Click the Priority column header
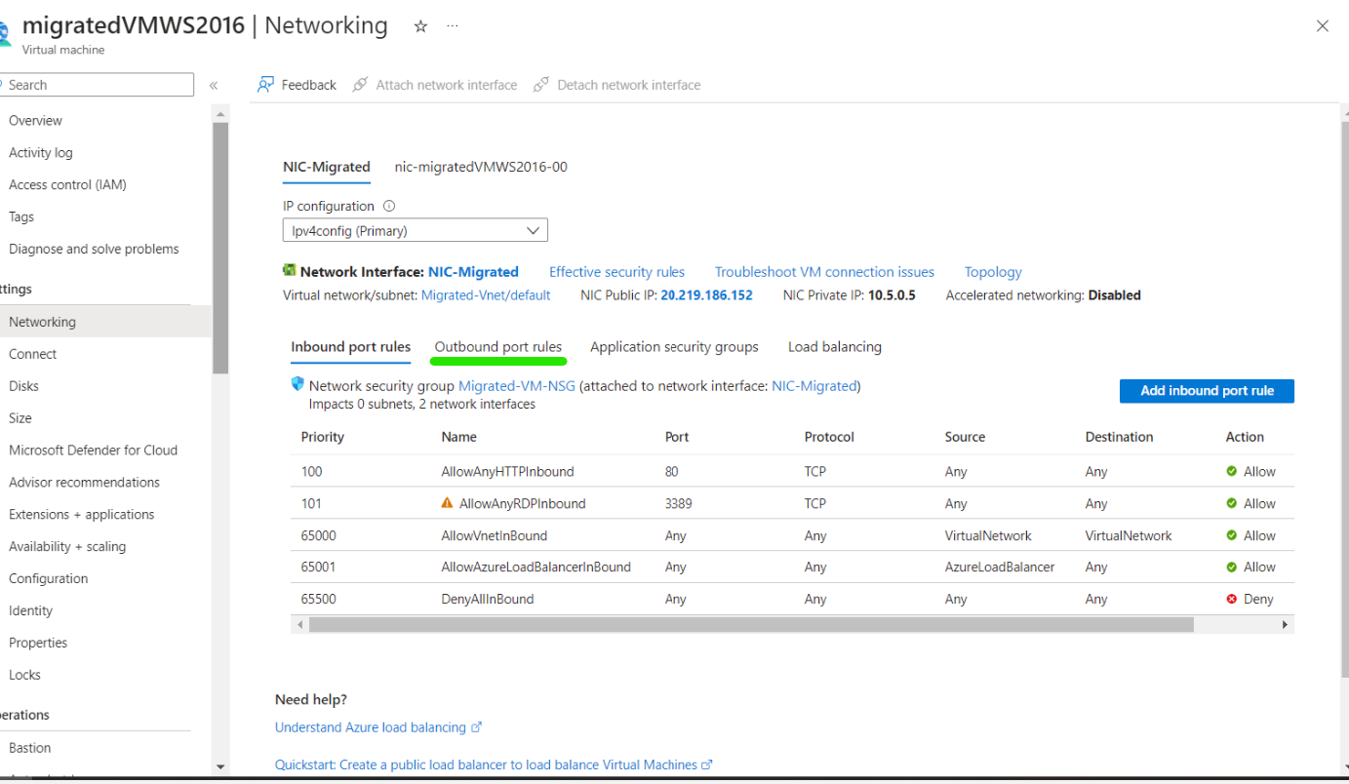The width and height of the screenshot is (1349, 784). coord(323,438)
